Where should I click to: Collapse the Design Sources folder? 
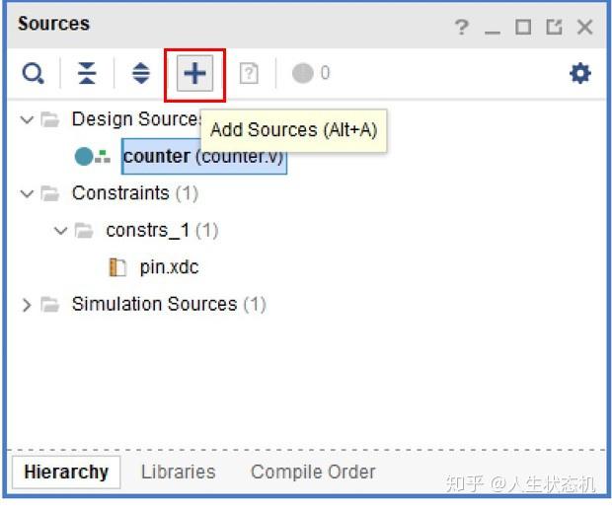click(27, 119)
